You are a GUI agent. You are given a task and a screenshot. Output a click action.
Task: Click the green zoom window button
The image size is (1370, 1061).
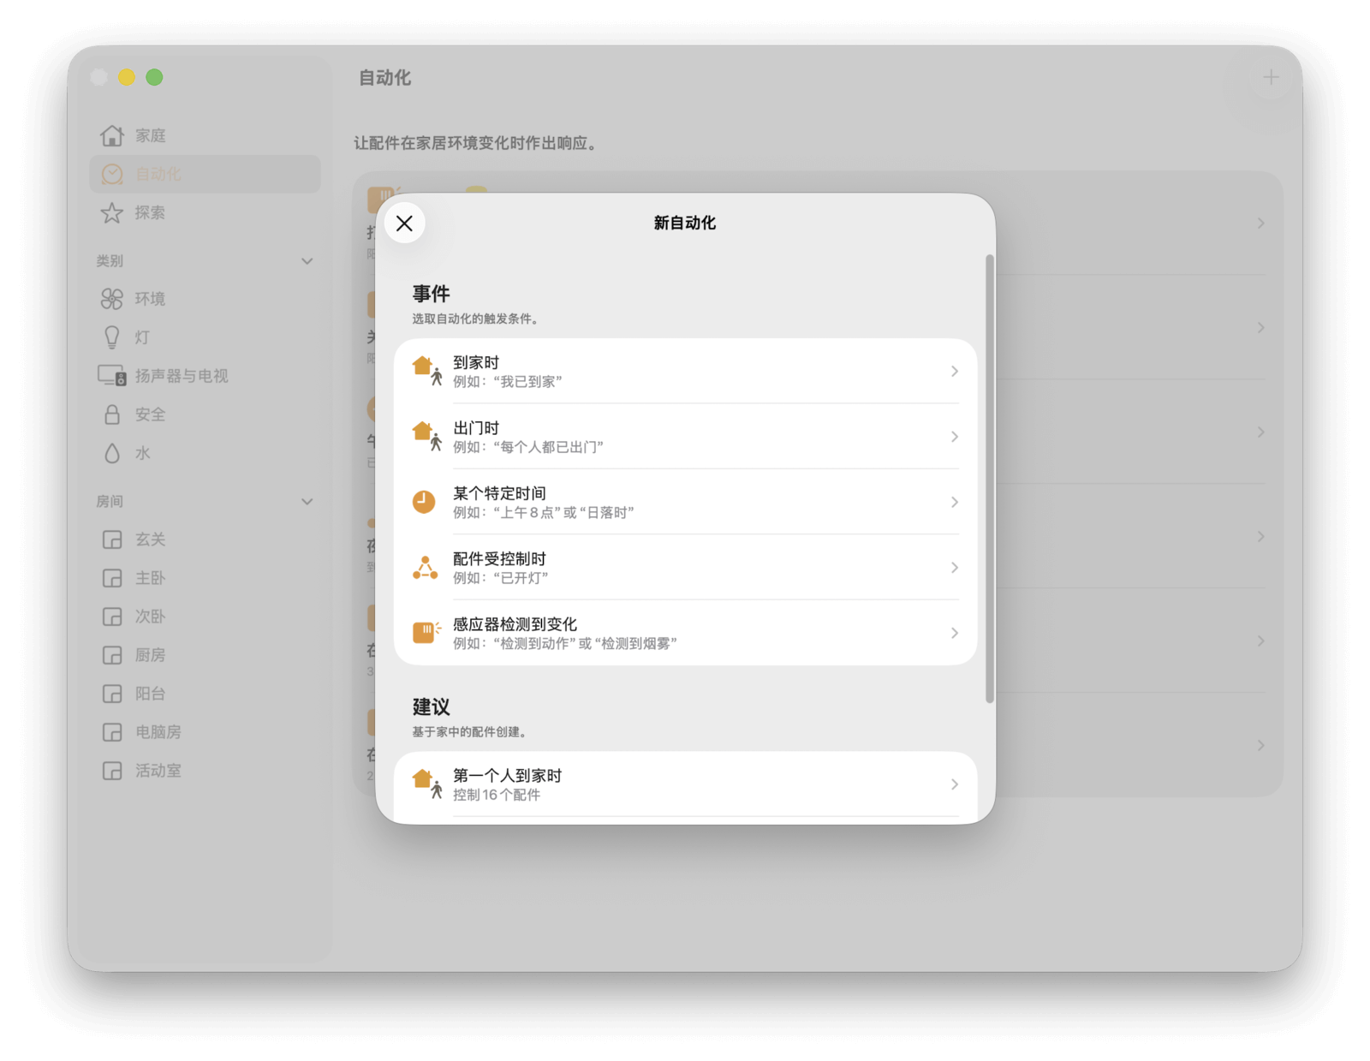(x=154, y=78)
